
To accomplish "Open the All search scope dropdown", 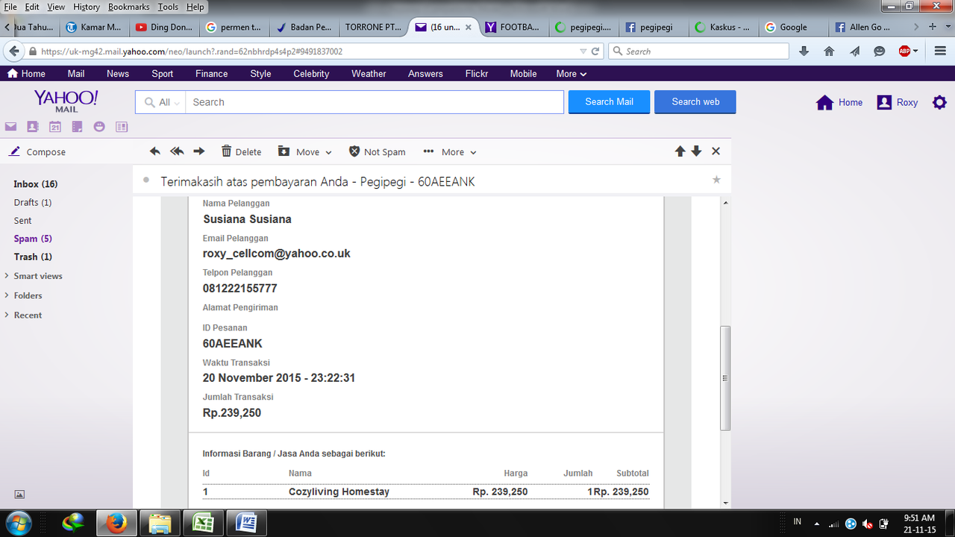I will tap(162, 102).
